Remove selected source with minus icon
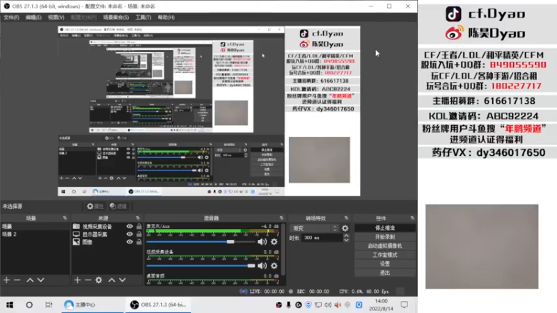 [88, 280]
